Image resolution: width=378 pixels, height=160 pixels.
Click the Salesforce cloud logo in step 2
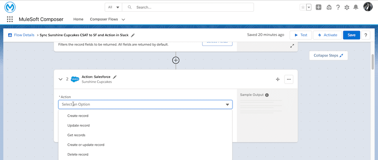(75, 79)
